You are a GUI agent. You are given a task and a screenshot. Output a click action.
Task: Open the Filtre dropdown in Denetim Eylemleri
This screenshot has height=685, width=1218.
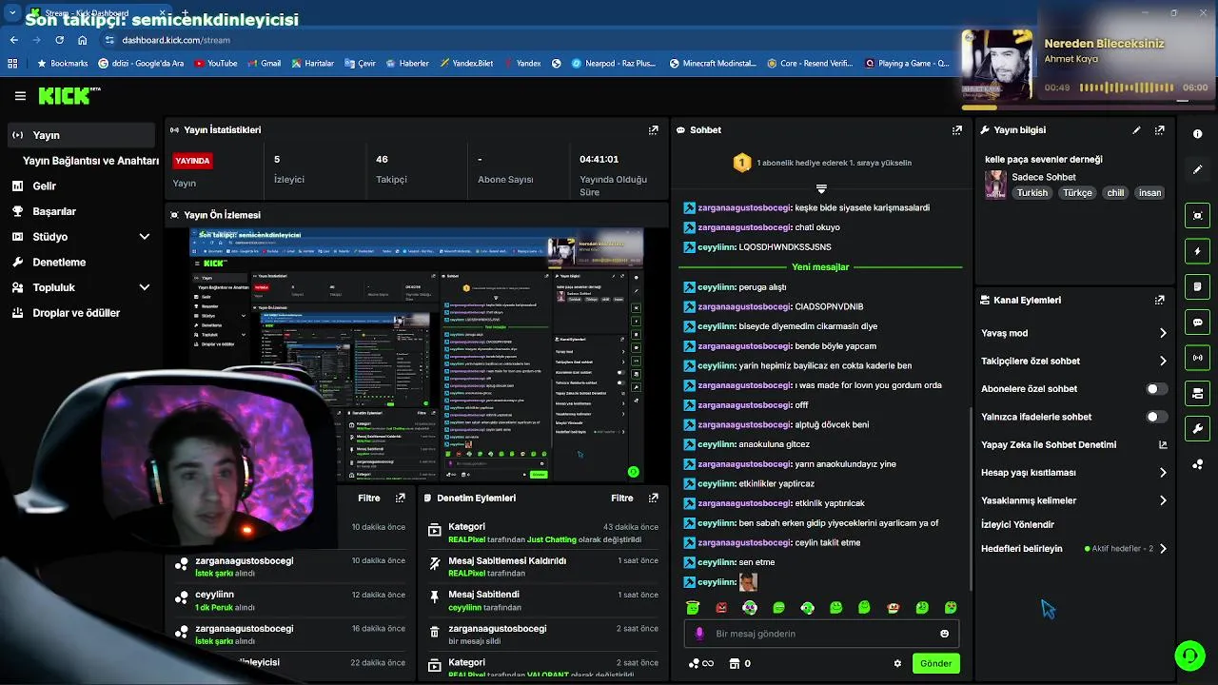[x=621, y=498]
